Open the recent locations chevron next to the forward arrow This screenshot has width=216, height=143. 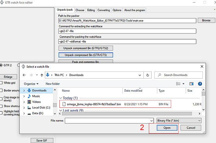(x=37, y=75)
